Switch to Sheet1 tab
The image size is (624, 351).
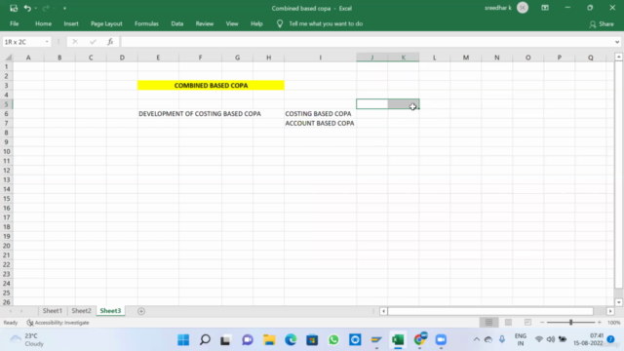pyautogui.click(x=52, y=311)
